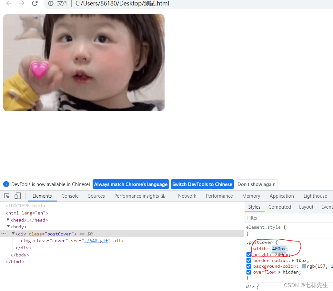This screenshot has width=333, height=291.
Task: Edit the overflow value hidden
Action: pos(291,272)
